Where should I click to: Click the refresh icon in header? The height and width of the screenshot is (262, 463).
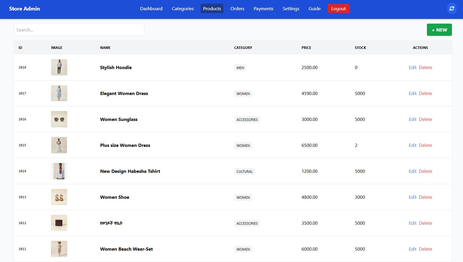[452, 9]
